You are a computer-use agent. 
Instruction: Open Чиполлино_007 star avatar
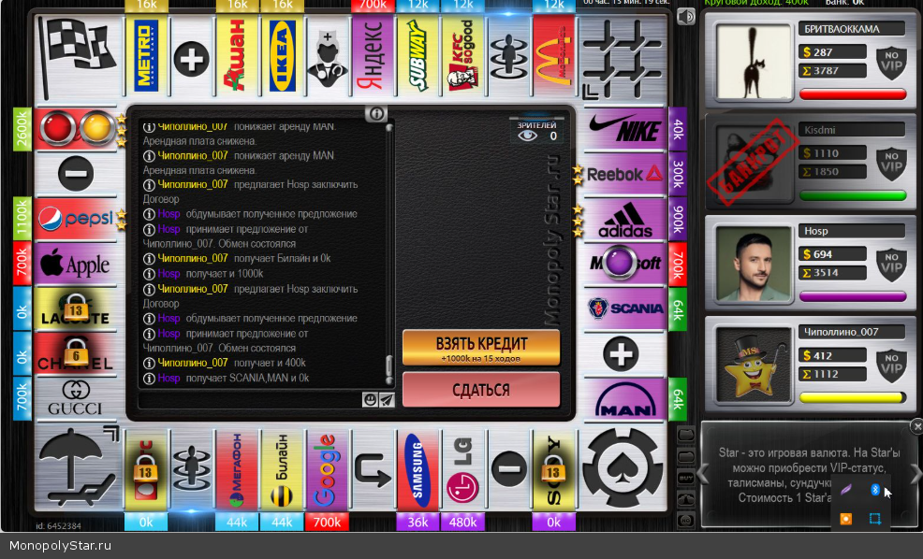[753, 365]
